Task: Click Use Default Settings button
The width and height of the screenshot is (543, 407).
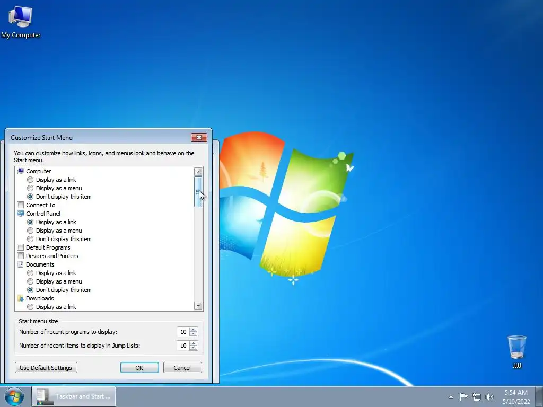Action: click(x=46, y=368)
